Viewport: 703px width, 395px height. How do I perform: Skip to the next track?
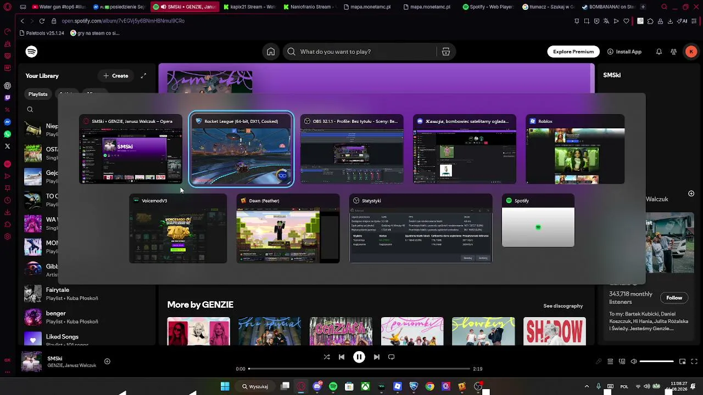coord(376,357)
